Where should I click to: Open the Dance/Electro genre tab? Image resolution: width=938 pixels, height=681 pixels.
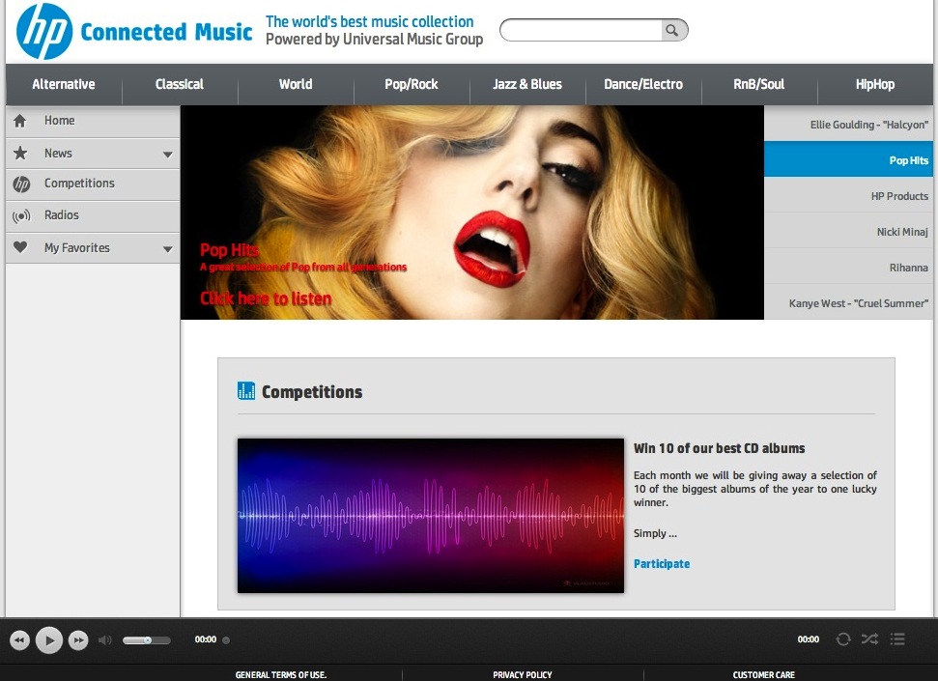click(643, 84)
